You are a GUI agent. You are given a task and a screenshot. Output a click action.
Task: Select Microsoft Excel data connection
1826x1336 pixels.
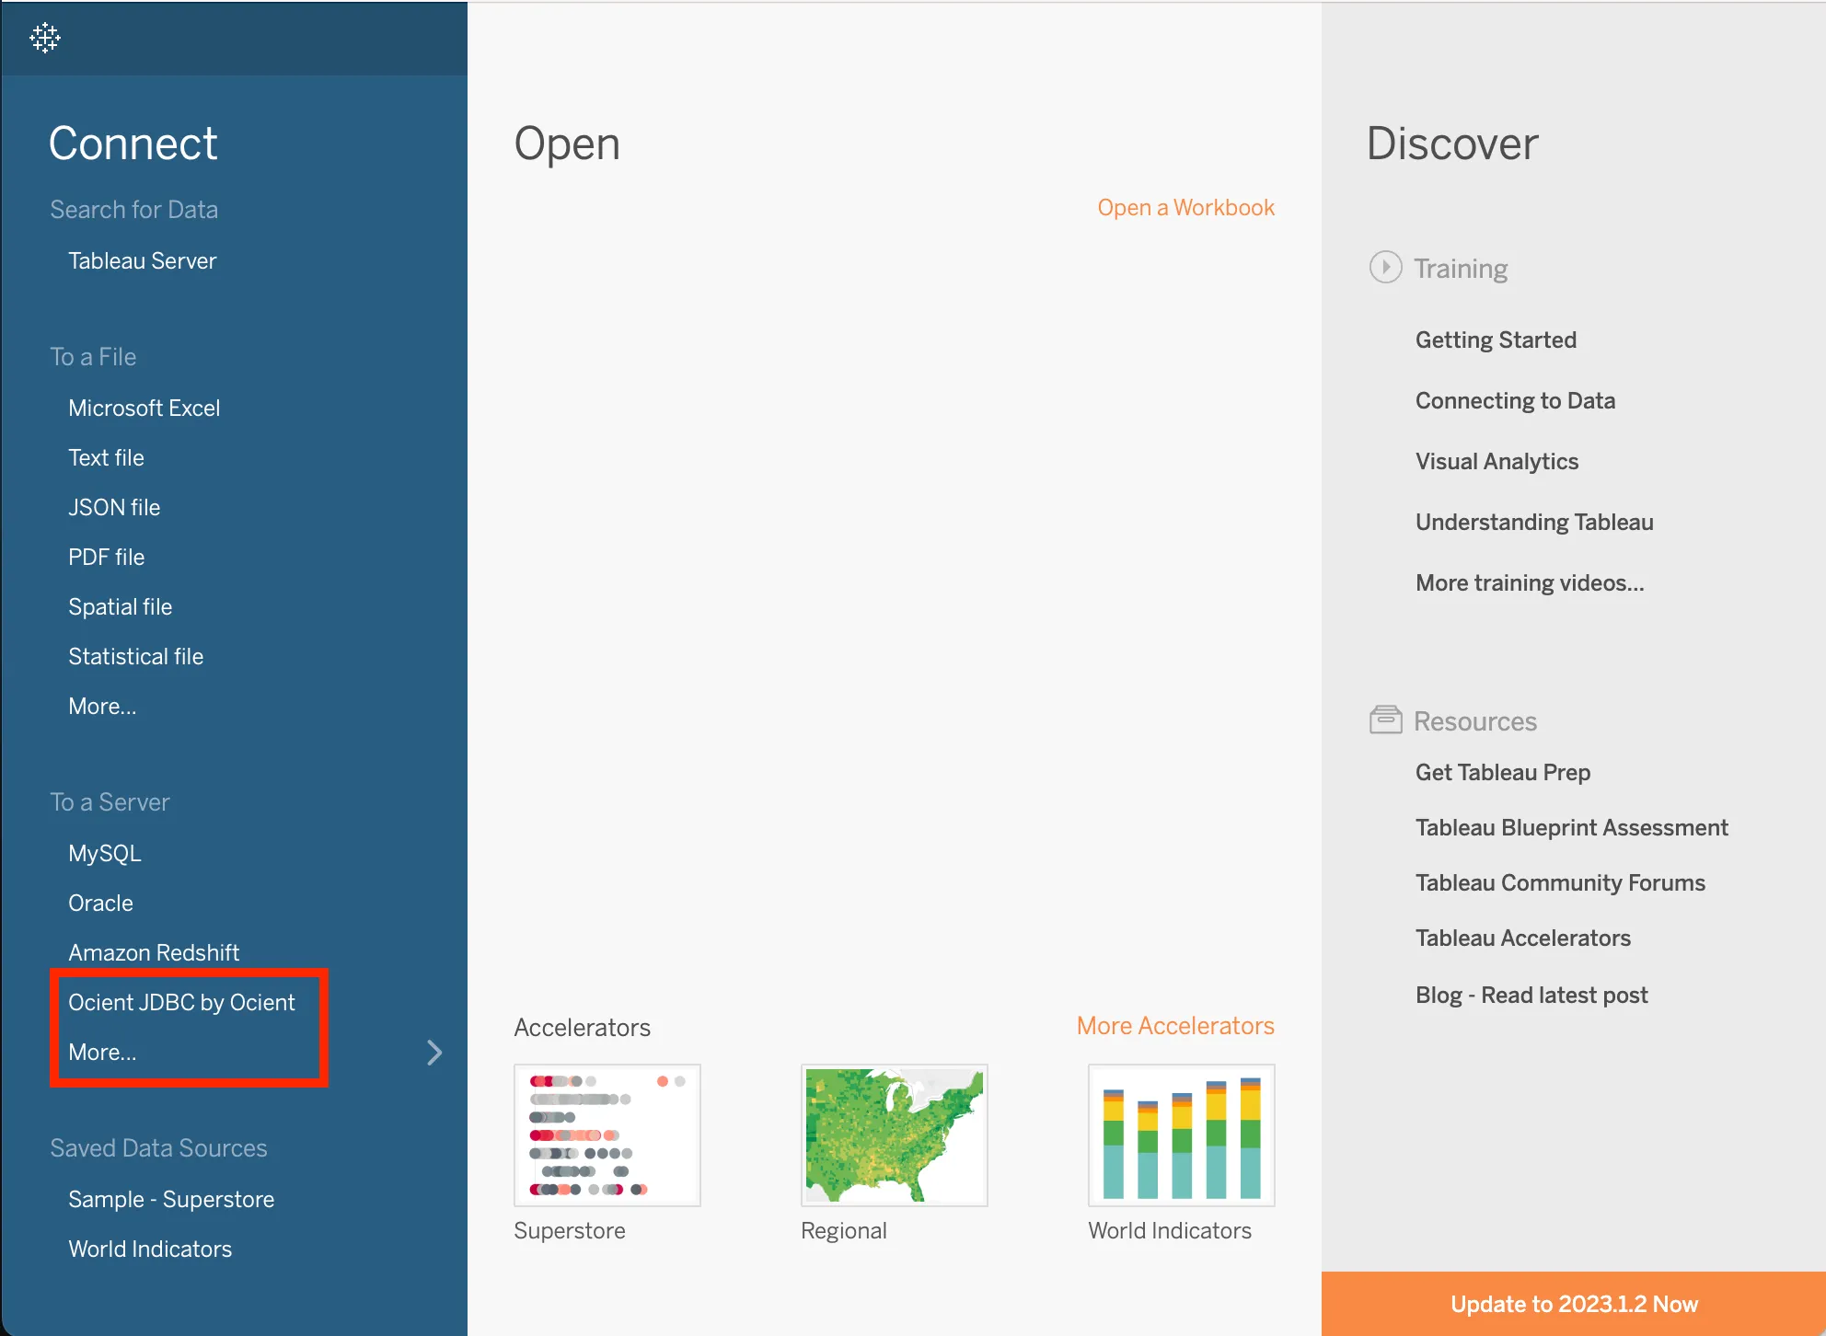click(144, 408)
